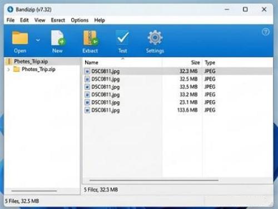Click the Extract toolbar icon
This screenshot has width=278, height=209.
(x=91, y=38)
